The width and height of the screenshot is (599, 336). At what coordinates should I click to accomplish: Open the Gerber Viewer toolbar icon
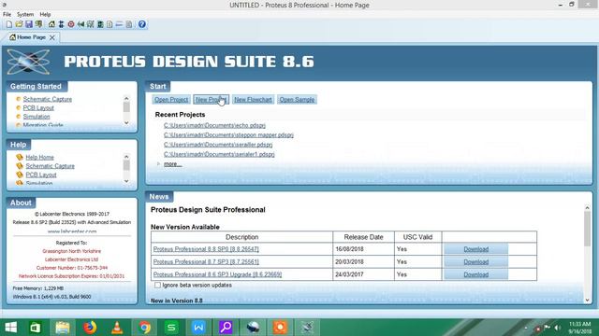tap(91, 24)
